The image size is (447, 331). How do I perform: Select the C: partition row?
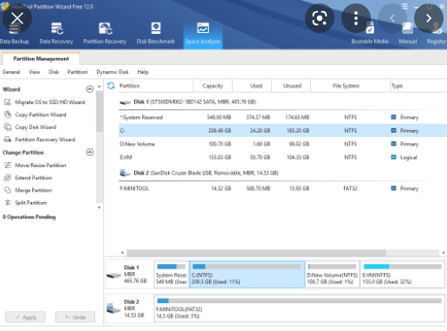pyautogui.click(x=282, y=131)
